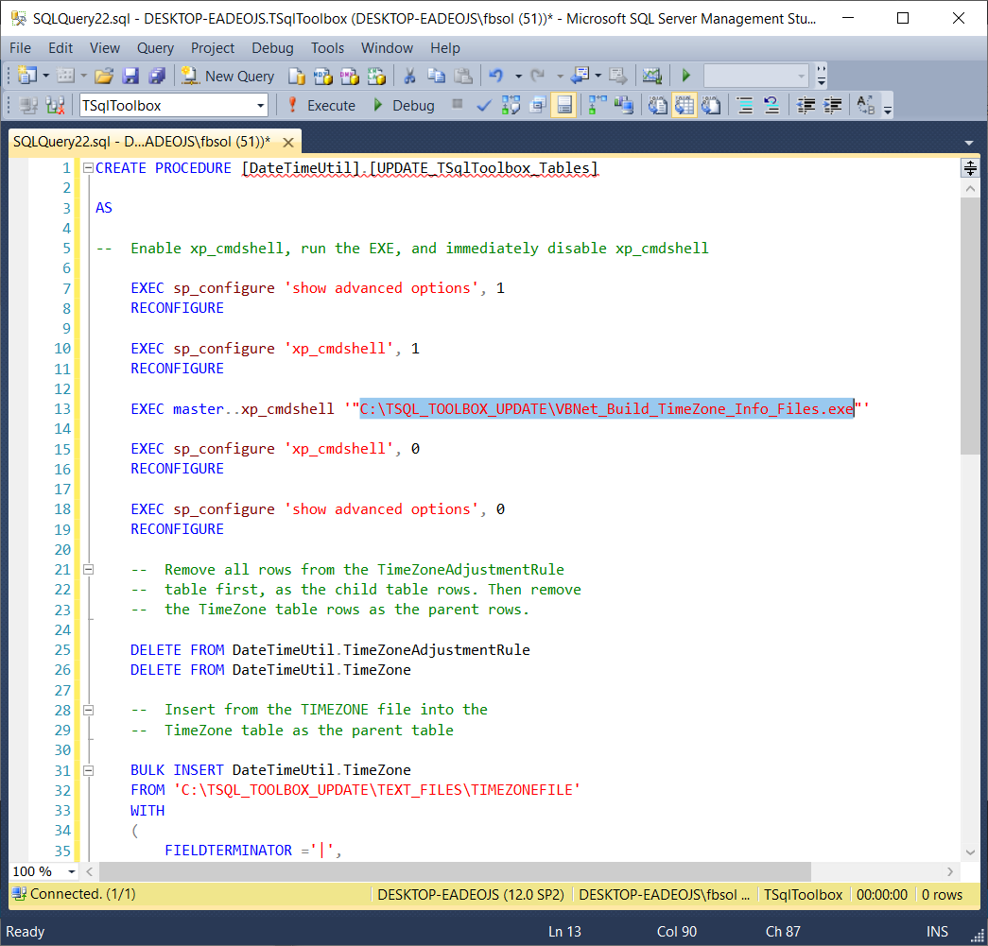Click the Undo arrow icon
This screenshot has height=946, width=988.
click(495, 76)
